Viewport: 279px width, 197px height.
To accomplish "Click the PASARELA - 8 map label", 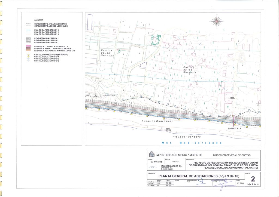I will 235,128.
